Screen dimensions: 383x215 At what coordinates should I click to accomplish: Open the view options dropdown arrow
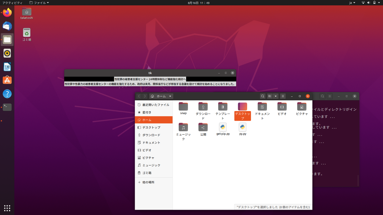(x=276, y=96)
